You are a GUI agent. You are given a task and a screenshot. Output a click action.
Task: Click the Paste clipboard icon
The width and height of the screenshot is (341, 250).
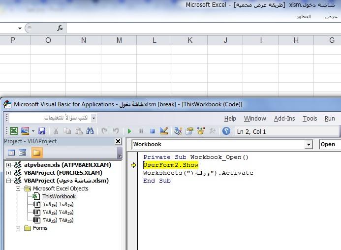(79, 131)
